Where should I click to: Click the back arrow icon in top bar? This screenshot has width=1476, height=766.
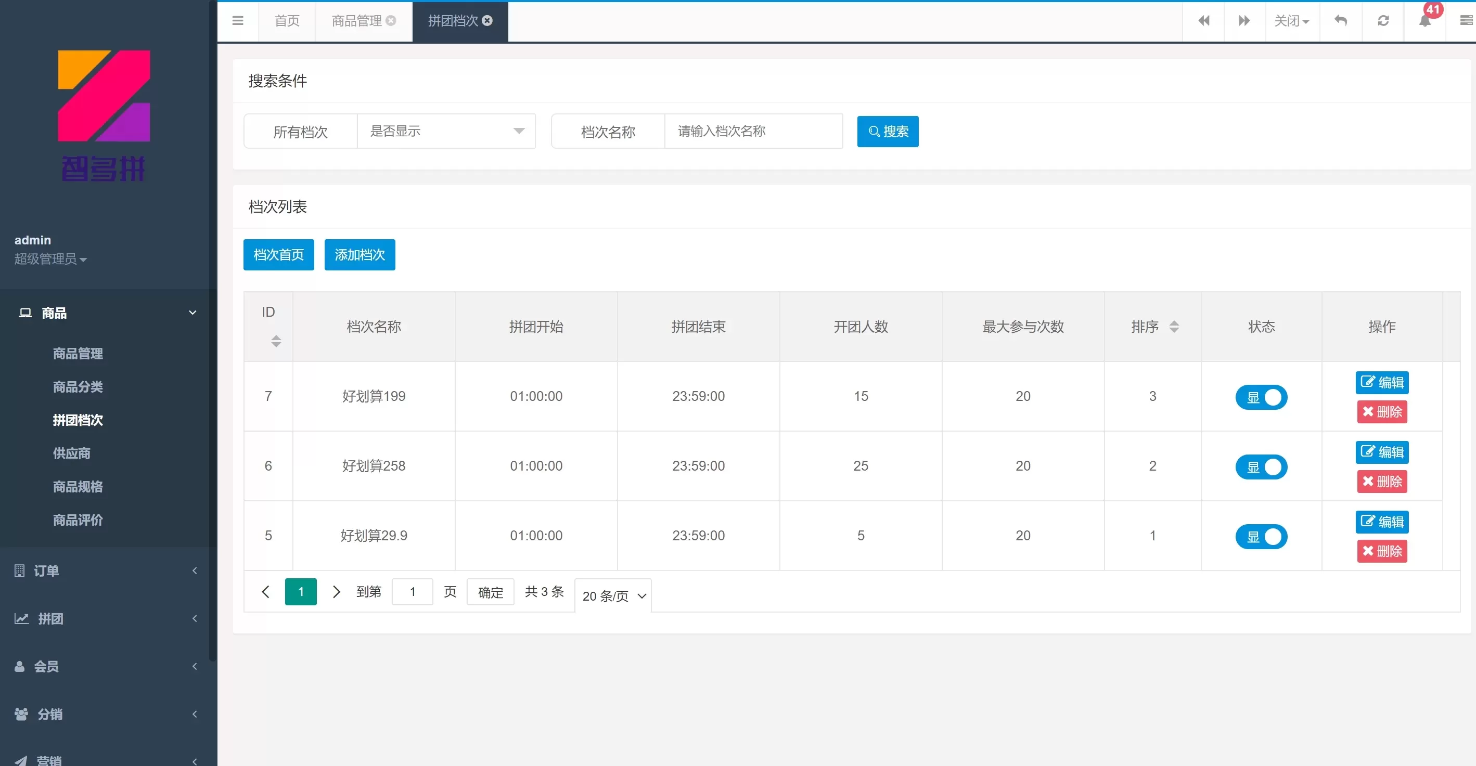coord(1340,21)
